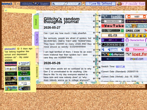Open Ola's Pad lily pad badge
The width and height of the screenshot is (147, 110).
click(24, 78)
